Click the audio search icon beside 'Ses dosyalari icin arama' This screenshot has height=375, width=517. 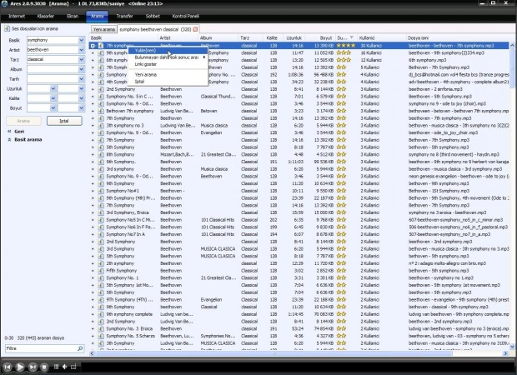(x=7, y=28)
